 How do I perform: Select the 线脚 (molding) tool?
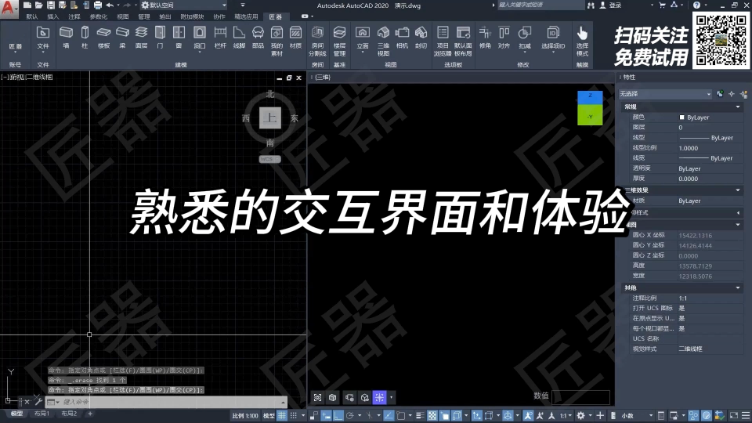239,38
